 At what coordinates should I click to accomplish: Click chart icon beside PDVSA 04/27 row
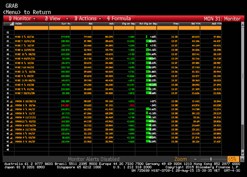[x=11, y=134]
